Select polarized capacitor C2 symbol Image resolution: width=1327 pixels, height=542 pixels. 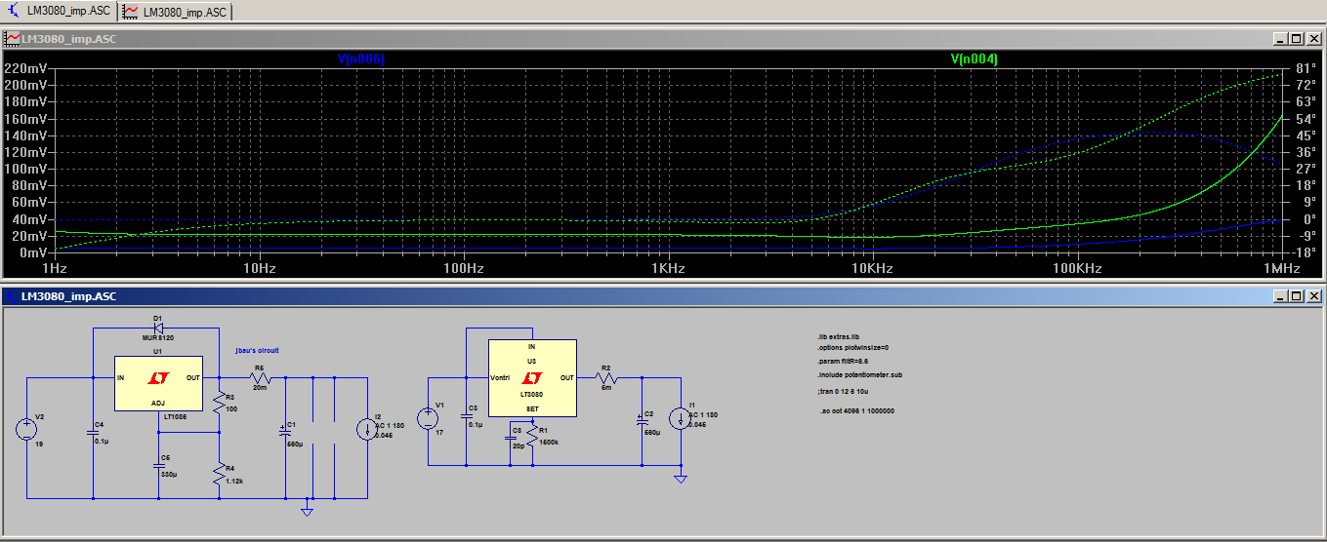(x=642, y=422)
